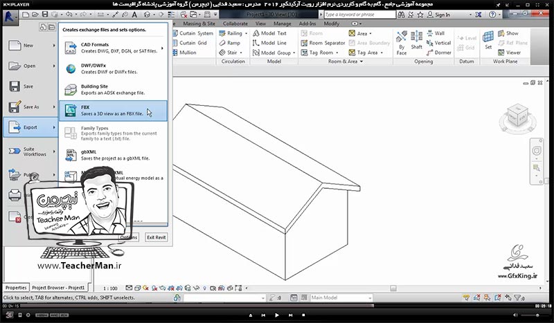Click the video seek progress bar
Viewport: 554px width, 323px height.
[277, 306]
